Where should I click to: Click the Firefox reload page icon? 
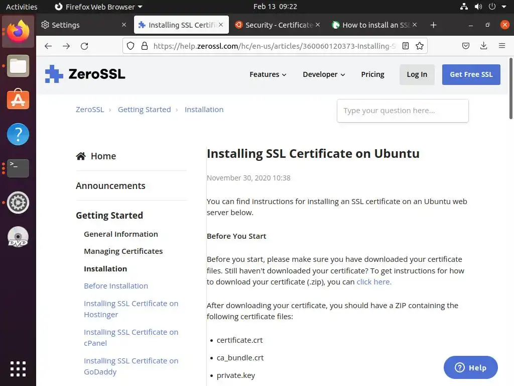(x=84, y=46)
